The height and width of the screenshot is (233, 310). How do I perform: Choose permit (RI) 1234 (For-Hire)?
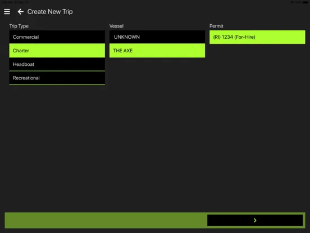pyautogui.click(x=257, y=37)
